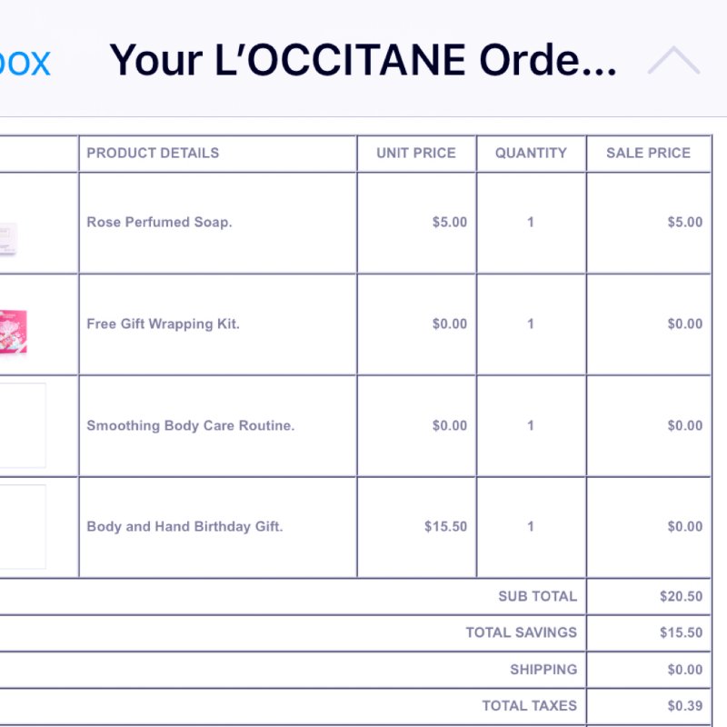Tap the Body and Hand Birthday Gift image placeholder
Viewport: 727px width, 727px height.
(22, 527)
